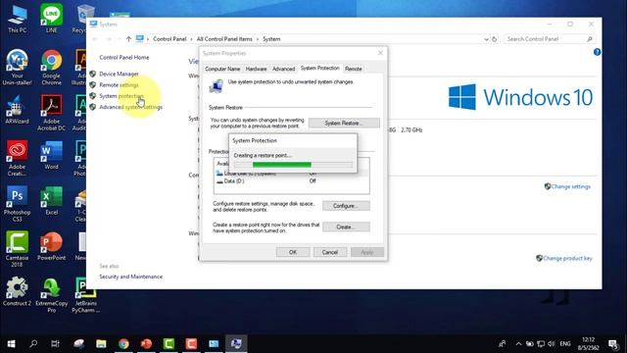This screenshot has height=353, width=627.
Task: Expand address bar history dropdown
Action: [486, 39]
